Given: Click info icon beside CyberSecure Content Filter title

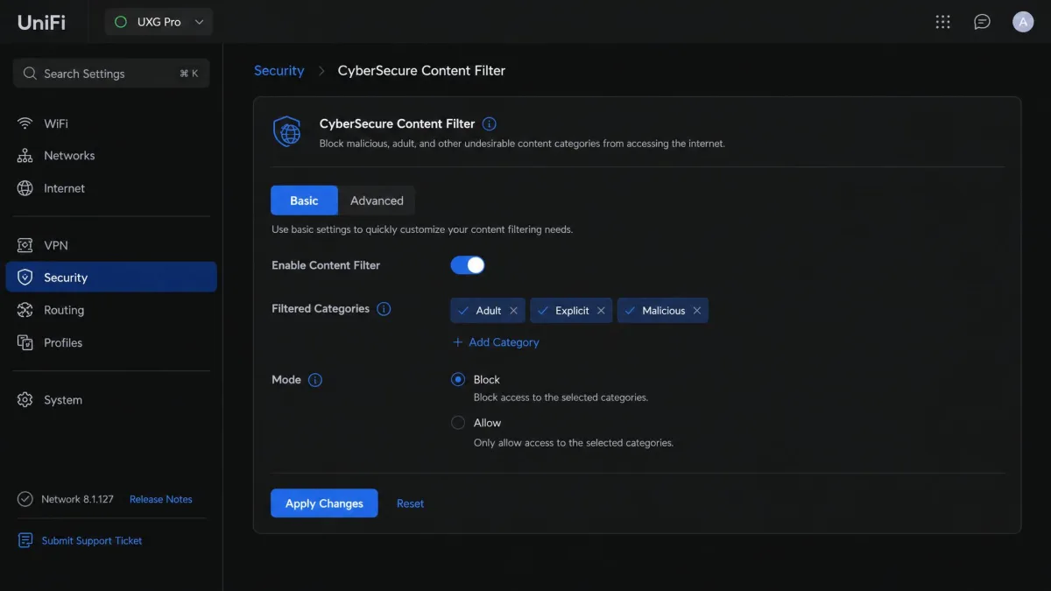Looking at the screenshot, I should pyautogui.click(x=490, y=124).
